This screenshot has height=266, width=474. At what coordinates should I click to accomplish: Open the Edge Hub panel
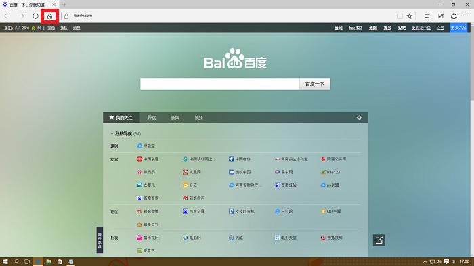click(x=427, y=16)
